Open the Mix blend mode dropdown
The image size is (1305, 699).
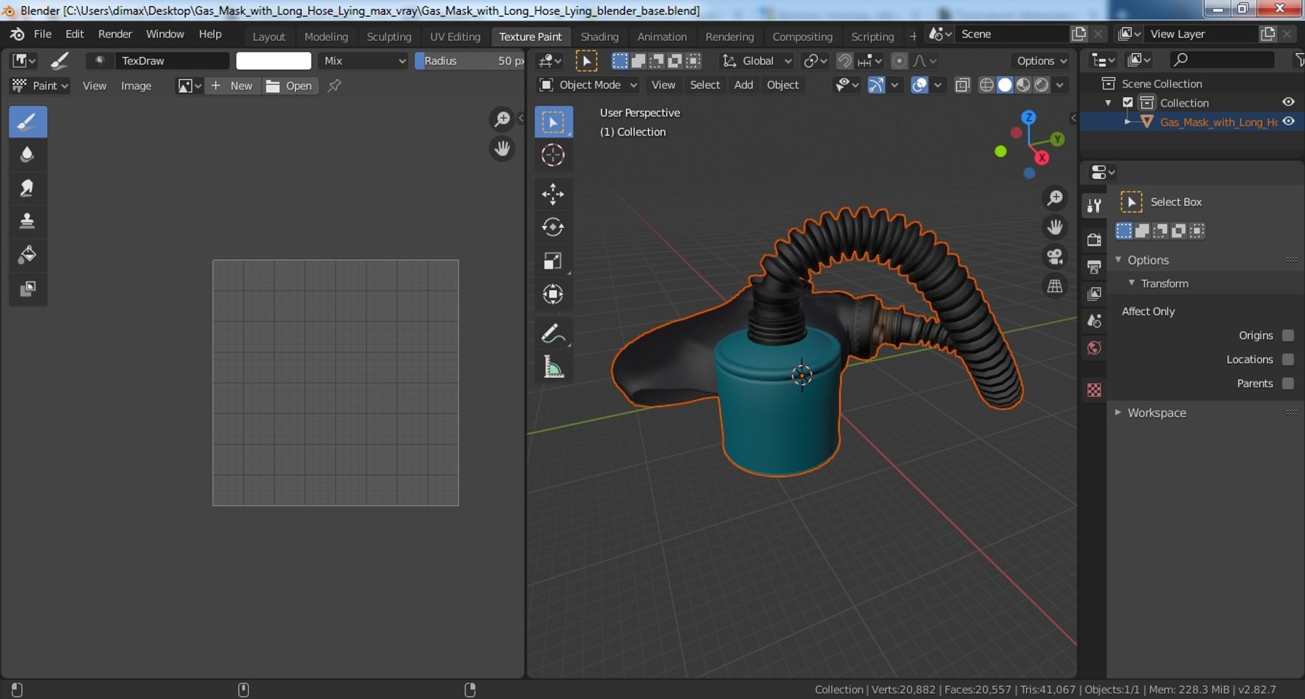coord(364,61)
